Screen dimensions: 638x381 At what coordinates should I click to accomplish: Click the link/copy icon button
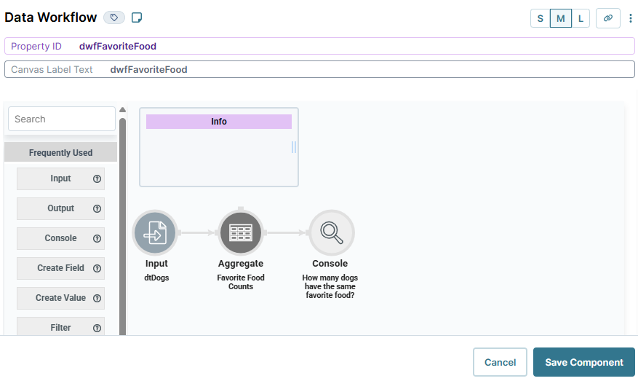pyautogui.click(x=608, y=18)
